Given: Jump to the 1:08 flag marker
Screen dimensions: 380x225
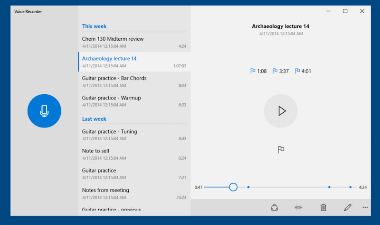Looking at the screenshot, I should pyautogui.click(x=258, y=71).
